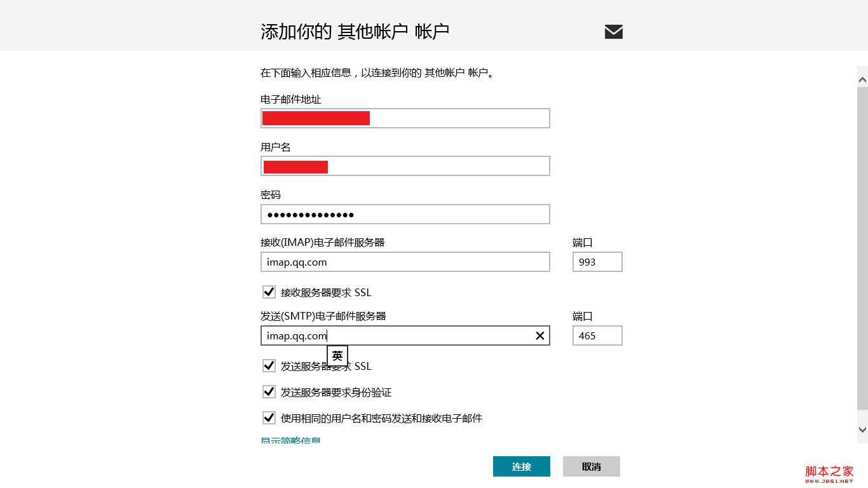Toggle 使用相同的用户名和密码发送和接收电子邮件
Screen dimensions: 868x488
(x=268, y=417)
